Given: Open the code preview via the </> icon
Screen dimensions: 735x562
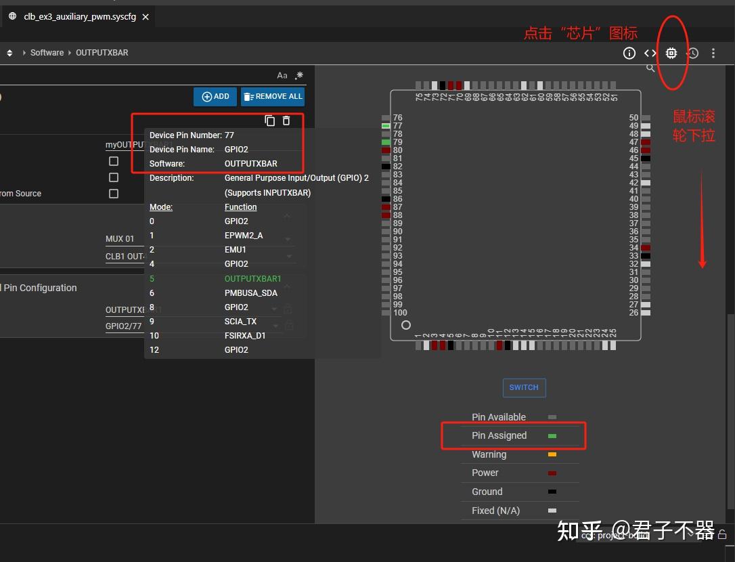Looking at the screenshot, I should (650, 53).
